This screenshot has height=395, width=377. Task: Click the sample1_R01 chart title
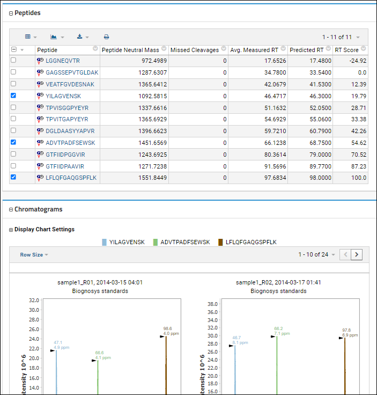pos(100,282)
